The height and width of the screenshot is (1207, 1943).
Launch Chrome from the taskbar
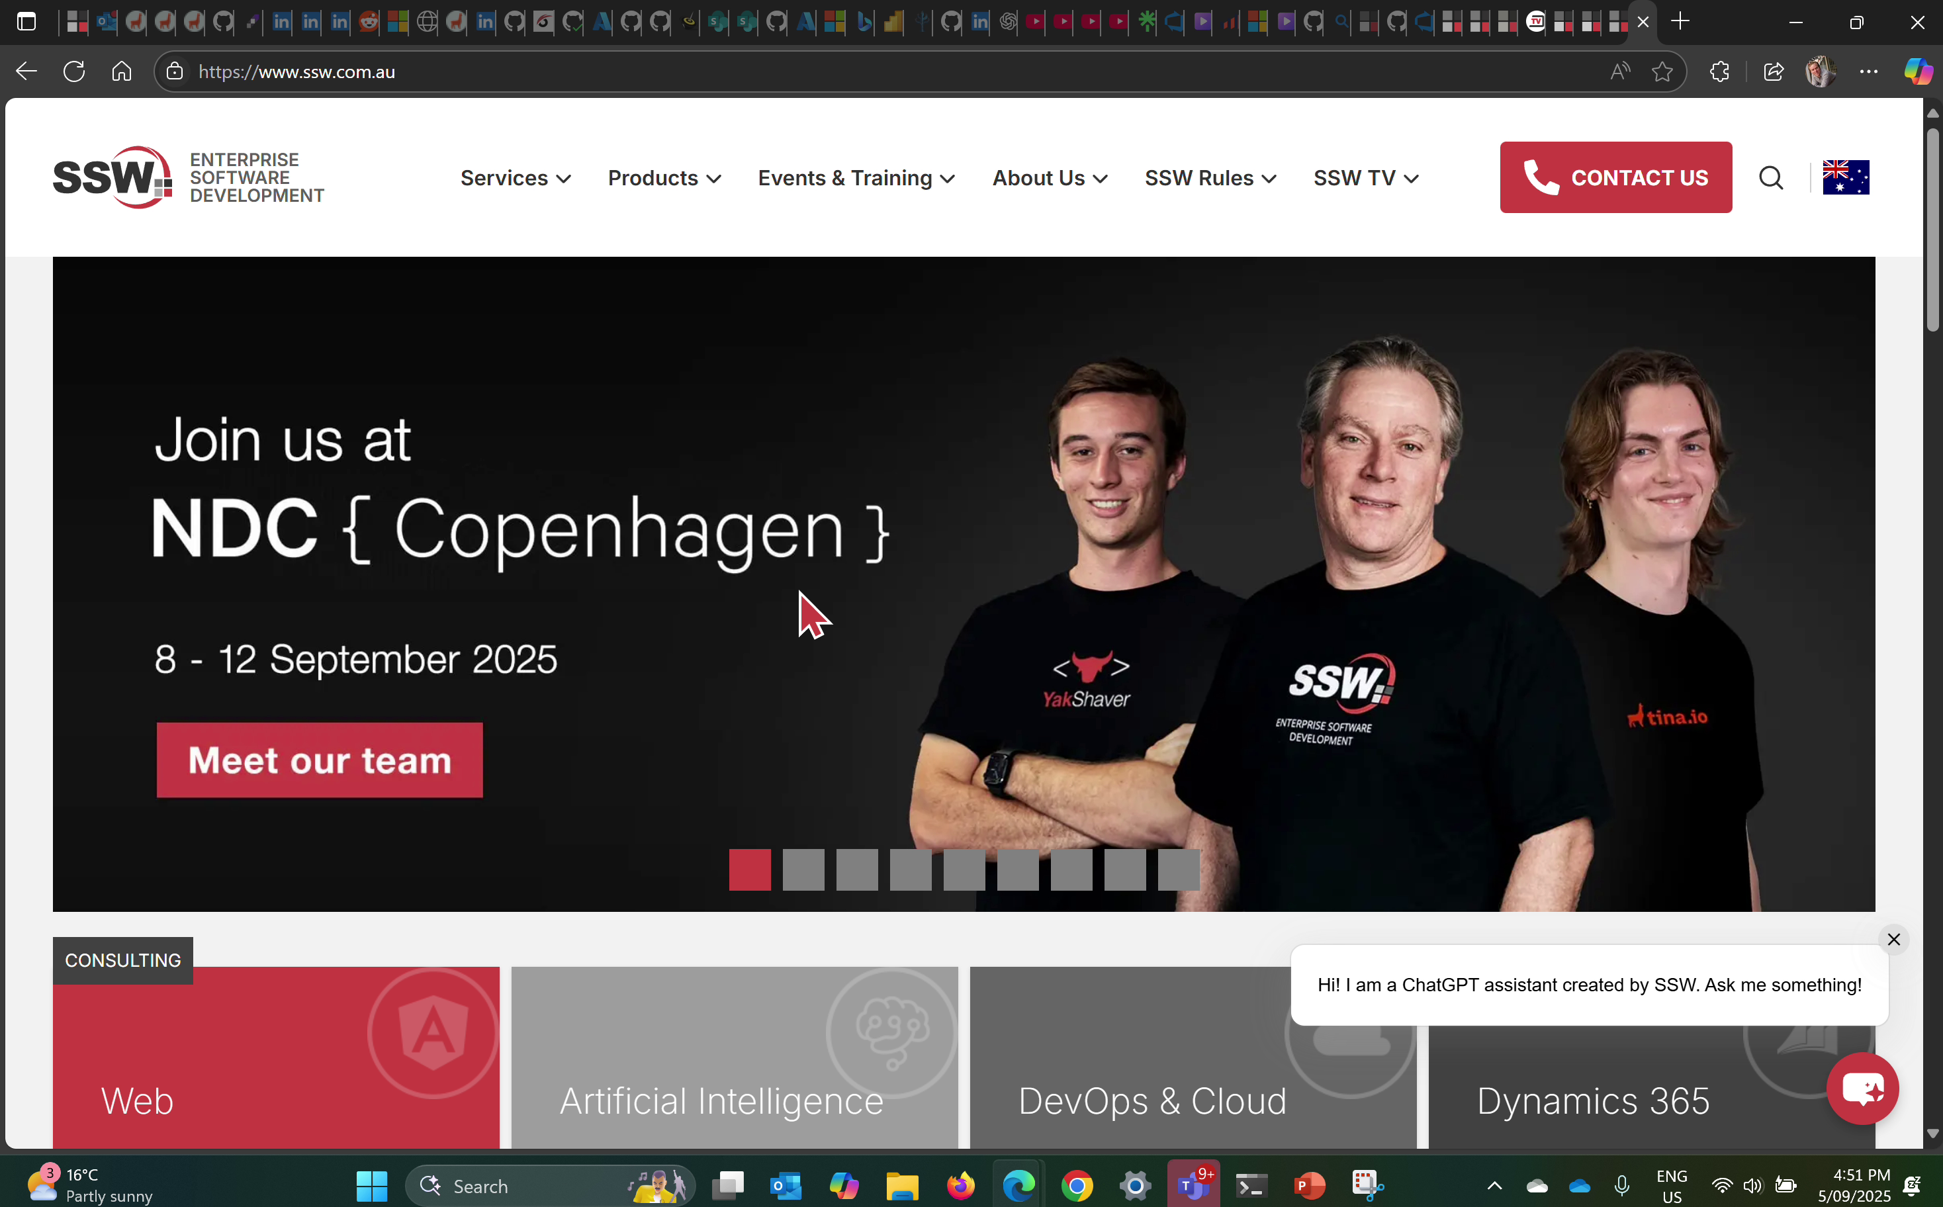click(x=1077, y=1185)
